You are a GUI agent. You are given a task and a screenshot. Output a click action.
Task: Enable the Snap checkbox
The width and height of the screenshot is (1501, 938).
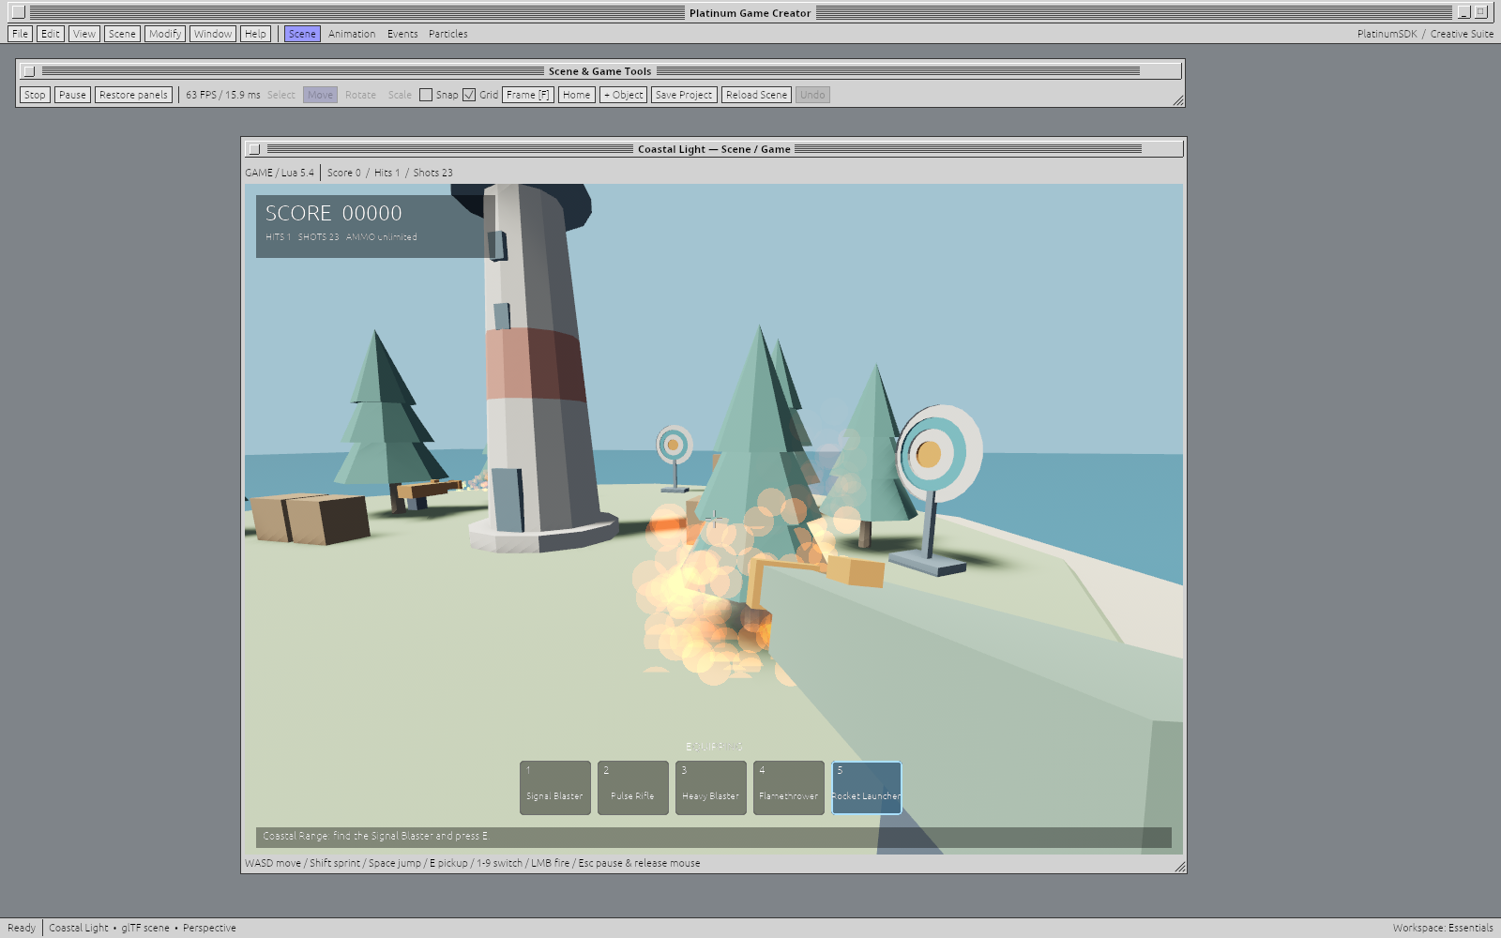tap(426, 95)
